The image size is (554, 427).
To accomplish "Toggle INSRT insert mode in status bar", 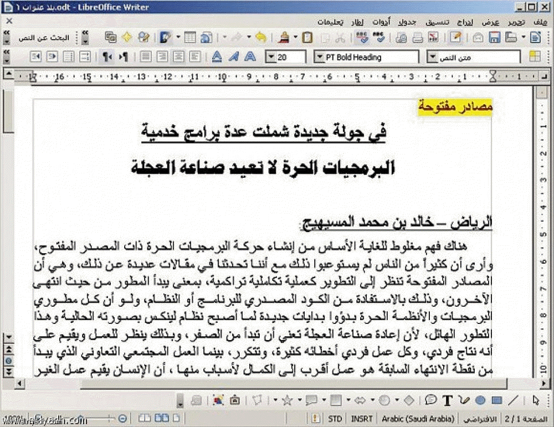I will [361, 419].
